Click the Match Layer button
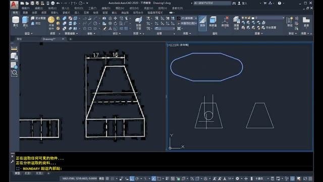323x182 pixels. click(x=269, y=27)
